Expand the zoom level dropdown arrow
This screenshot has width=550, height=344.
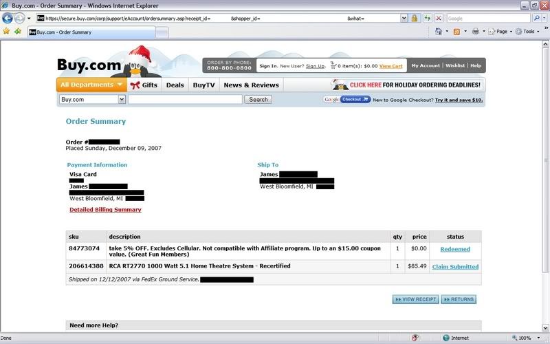[x=538, y=338]
